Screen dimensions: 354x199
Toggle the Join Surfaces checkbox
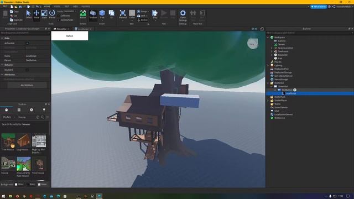point(59,20)
